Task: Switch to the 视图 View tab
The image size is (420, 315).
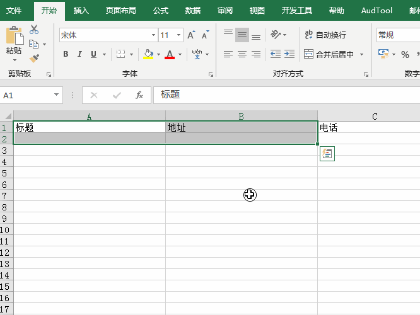Action: (x=257, y=11)
